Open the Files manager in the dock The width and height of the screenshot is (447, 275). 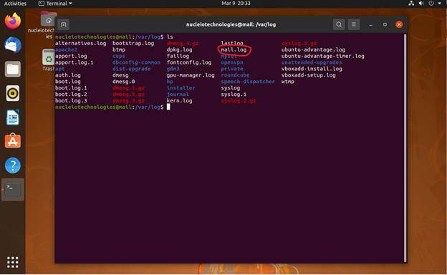click(13, 69)
